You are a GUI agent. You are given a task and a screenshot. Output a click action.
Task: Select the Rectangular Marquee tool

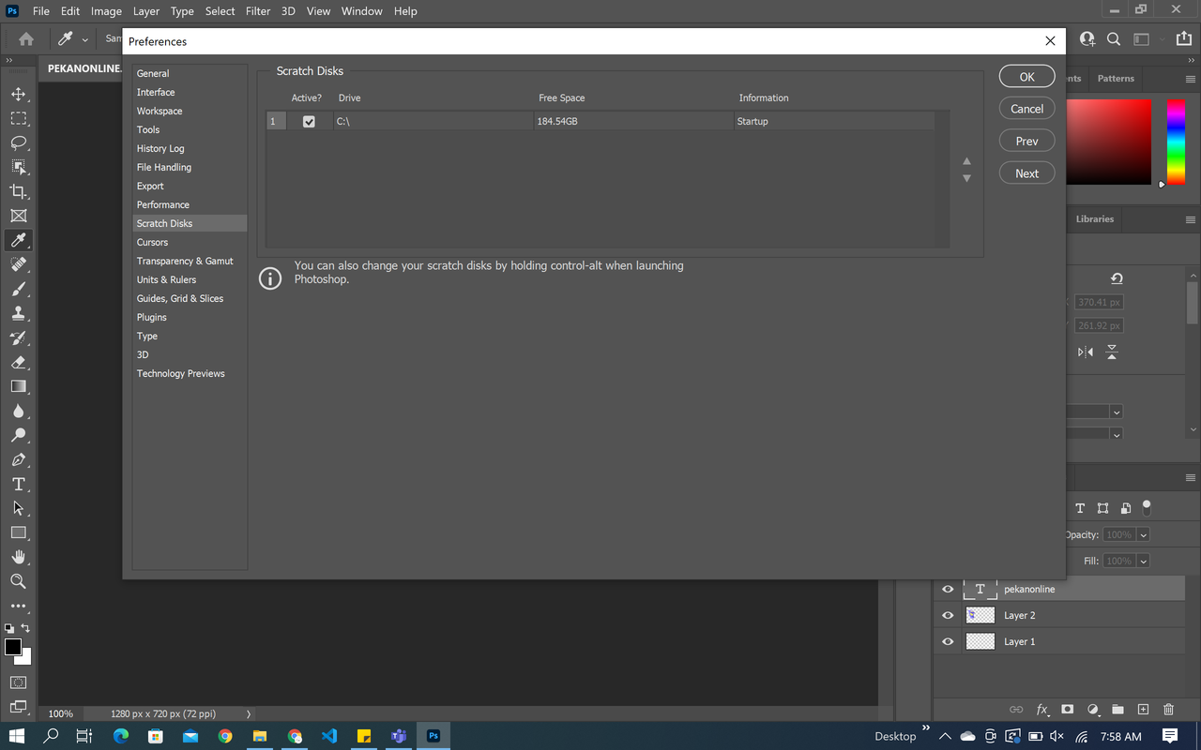[x=18, y=118]
